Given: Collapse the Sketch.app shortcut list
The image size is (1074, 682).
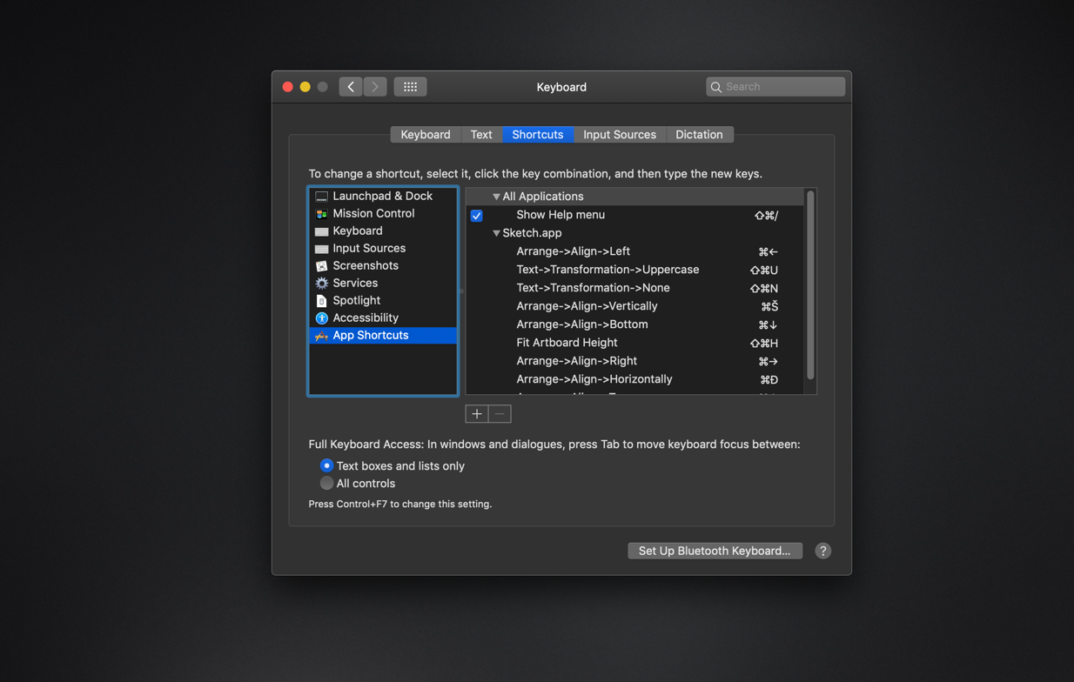Looking at the screenshot, I should tap(496, 232).
